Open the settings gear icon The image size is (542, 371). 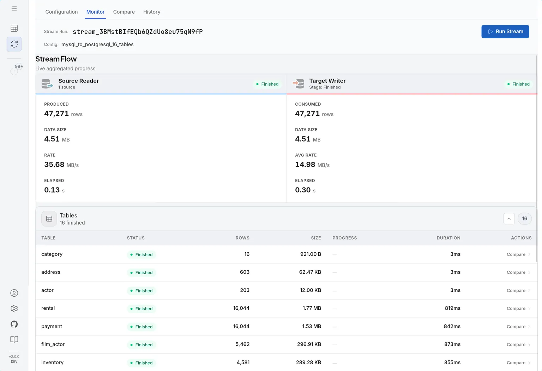[x=14, y=309]
